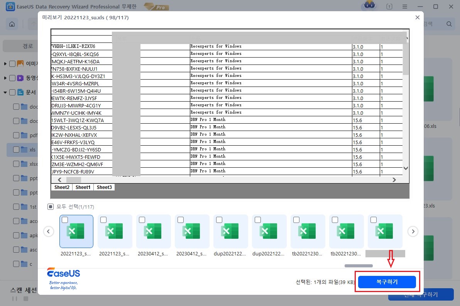Select the apk folder in sidebar
This screenshot has height=306, width=460.
tap(29, 235)
